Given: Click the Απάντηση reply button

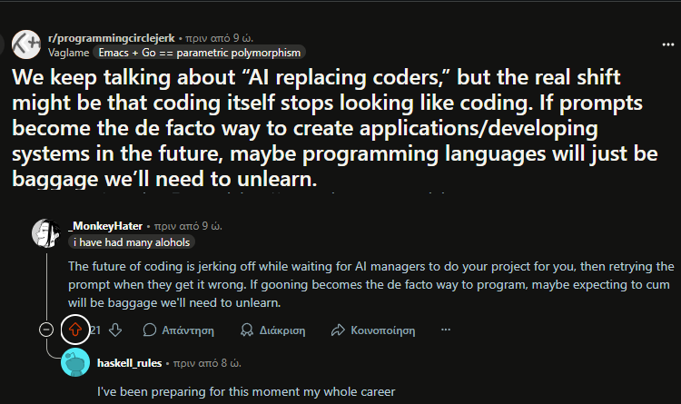Looking at the screenshot, I should (179, 330).
